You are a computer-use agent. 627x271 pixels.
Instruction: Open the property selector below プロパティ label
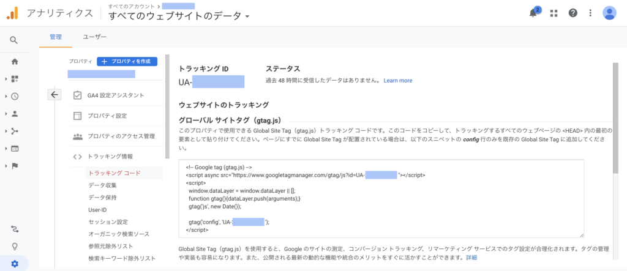(102, 75)
